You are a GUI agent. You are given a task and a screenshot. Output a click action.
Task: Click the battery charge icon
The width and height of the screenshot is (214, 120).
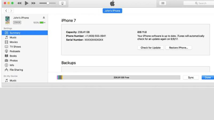42,22
